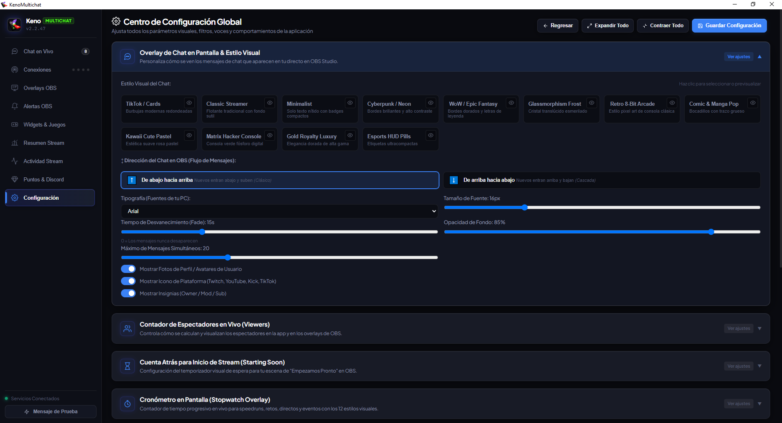This screenshot has height=423, width=782.
Task: Click eye icon on Gold Royalty Luxury card
Action: click(350, 135)
